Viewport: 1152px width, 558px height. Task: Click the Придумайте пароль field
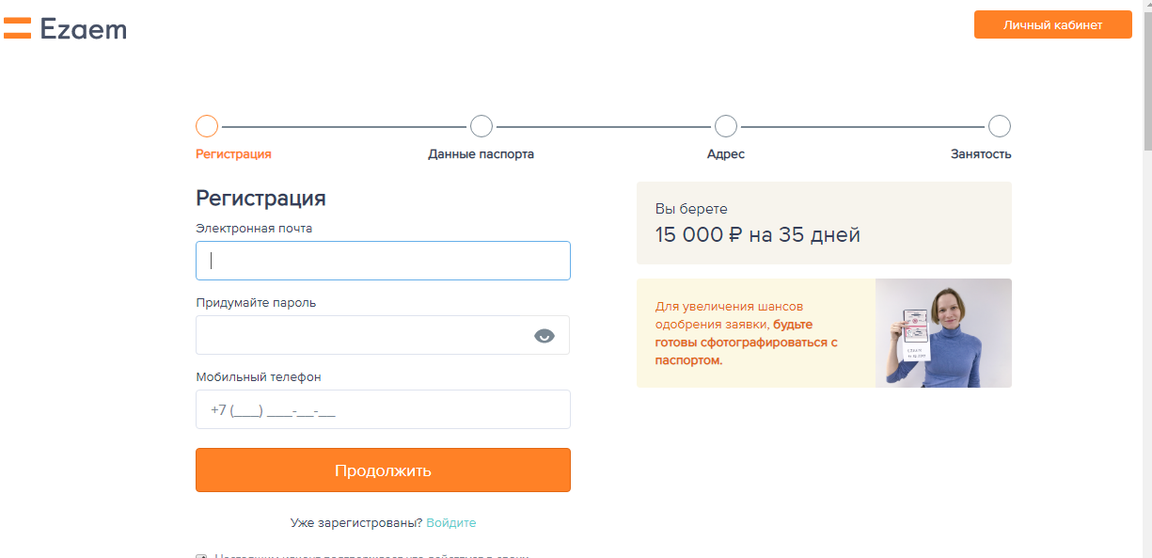pyautogui.click(x=383, y=335)
